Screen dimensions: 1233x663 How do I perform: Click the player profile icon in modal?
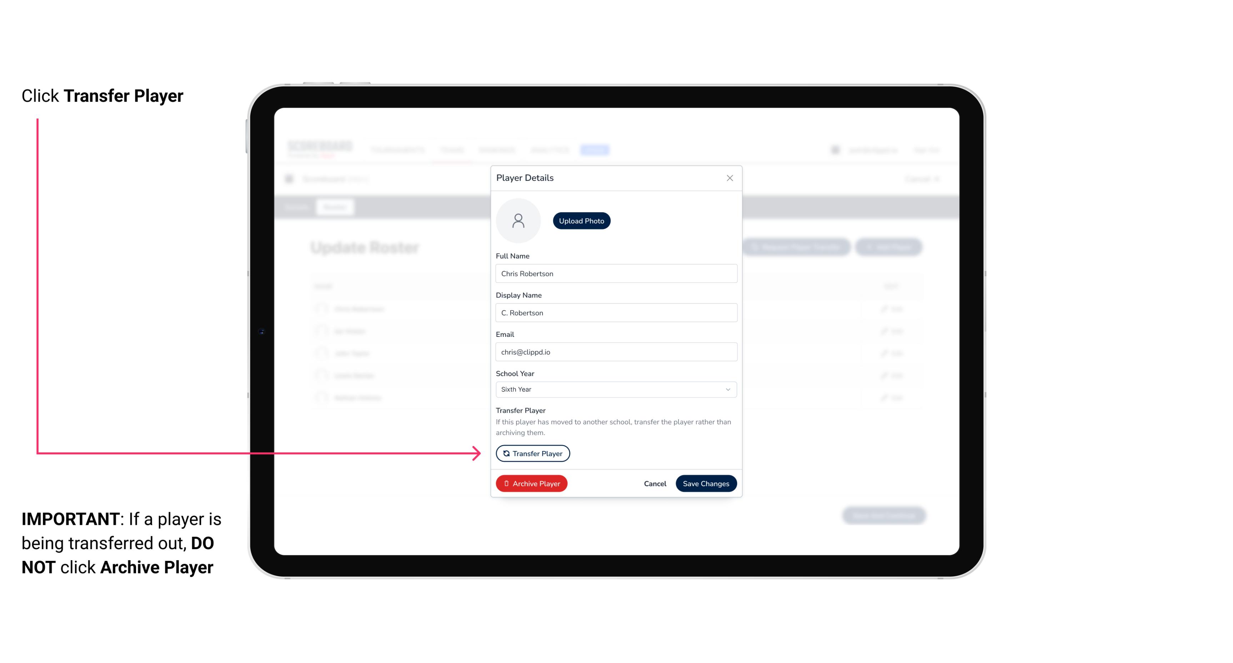(518, 221)
